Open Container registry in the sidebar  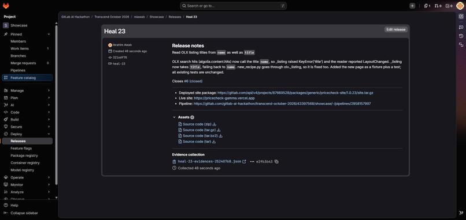(27, 163)
